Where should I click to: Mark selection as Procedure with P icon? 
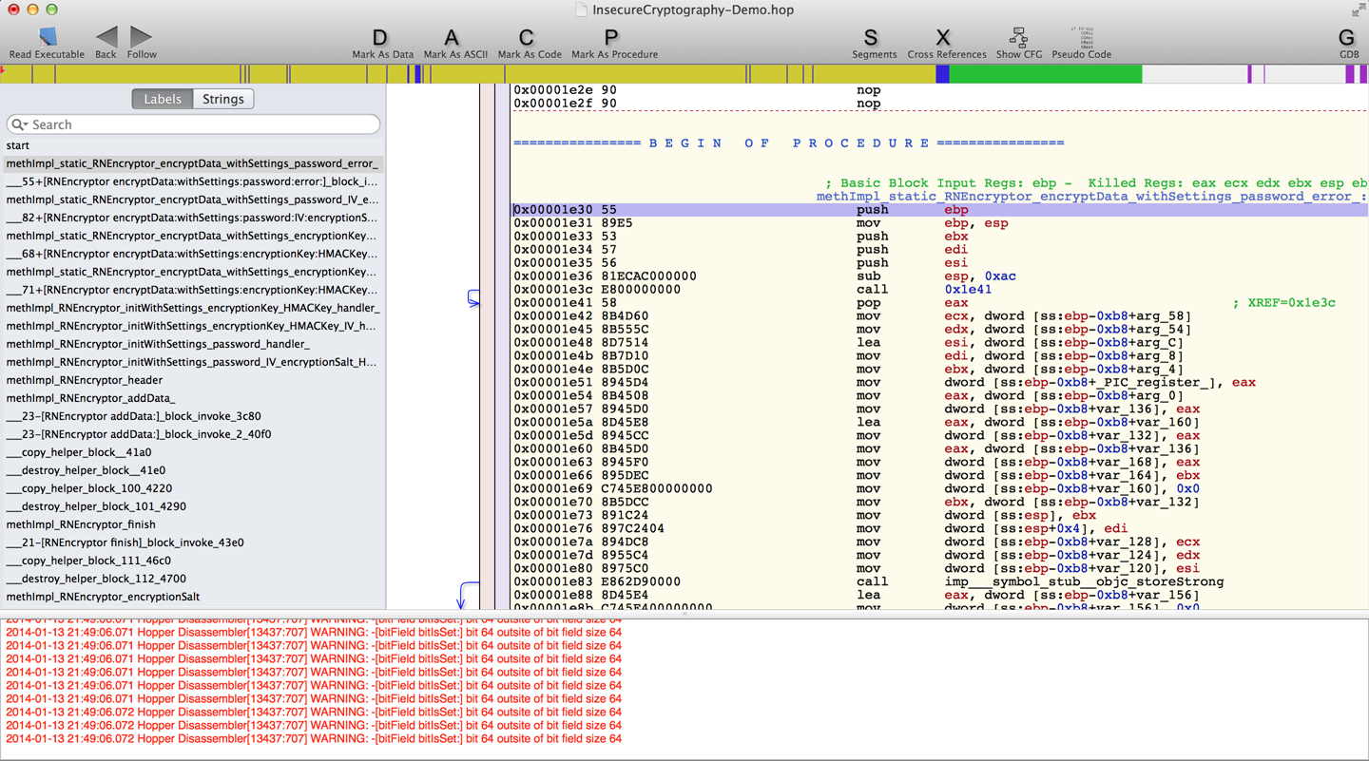point(611,38)
